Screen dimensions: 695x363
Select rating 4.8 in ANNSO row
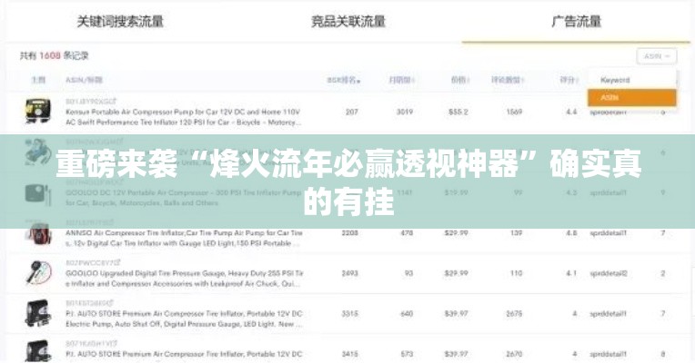click(571, 232)
